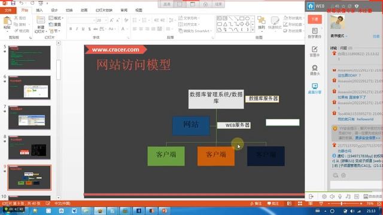Toggle Strikethrough formatting
This screenshot has width=383, height=215.
[x=96, y=29]
